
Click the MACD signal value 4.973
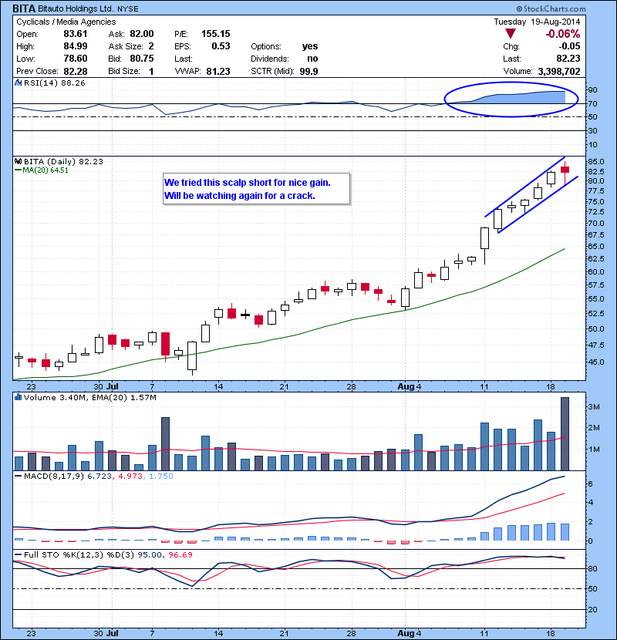[130, 476]
